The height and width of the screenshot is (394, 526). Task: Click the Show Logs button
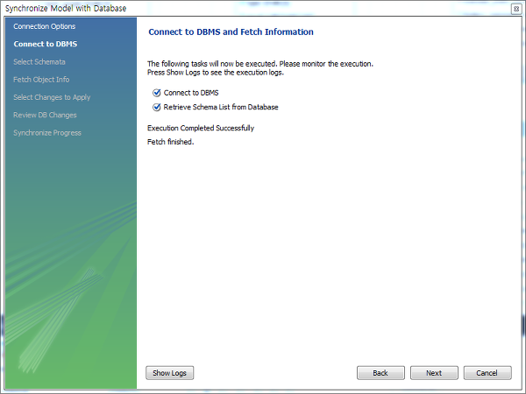click(x=170, y=373)
